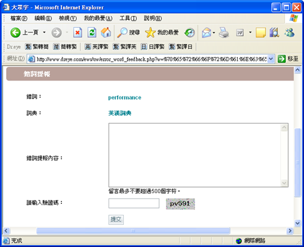Click the 繁轉簡 Dr.eye toolbar button
The width and height of the screenshot is (304, 247).
click(37, 47)
